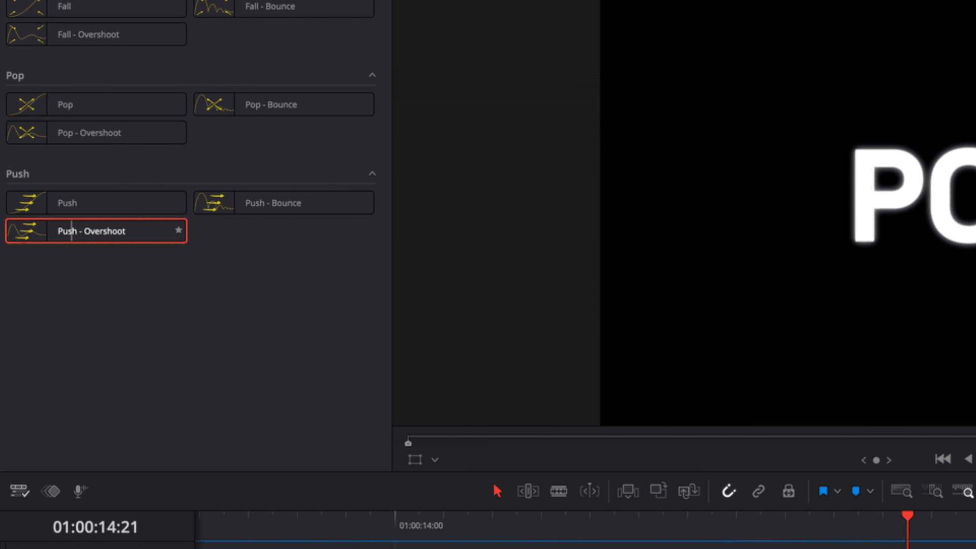Toggle timeline Snapping magnet
The width and height of the screenshot is (976, 549).
pyautogui.click(x=728, y=491)
